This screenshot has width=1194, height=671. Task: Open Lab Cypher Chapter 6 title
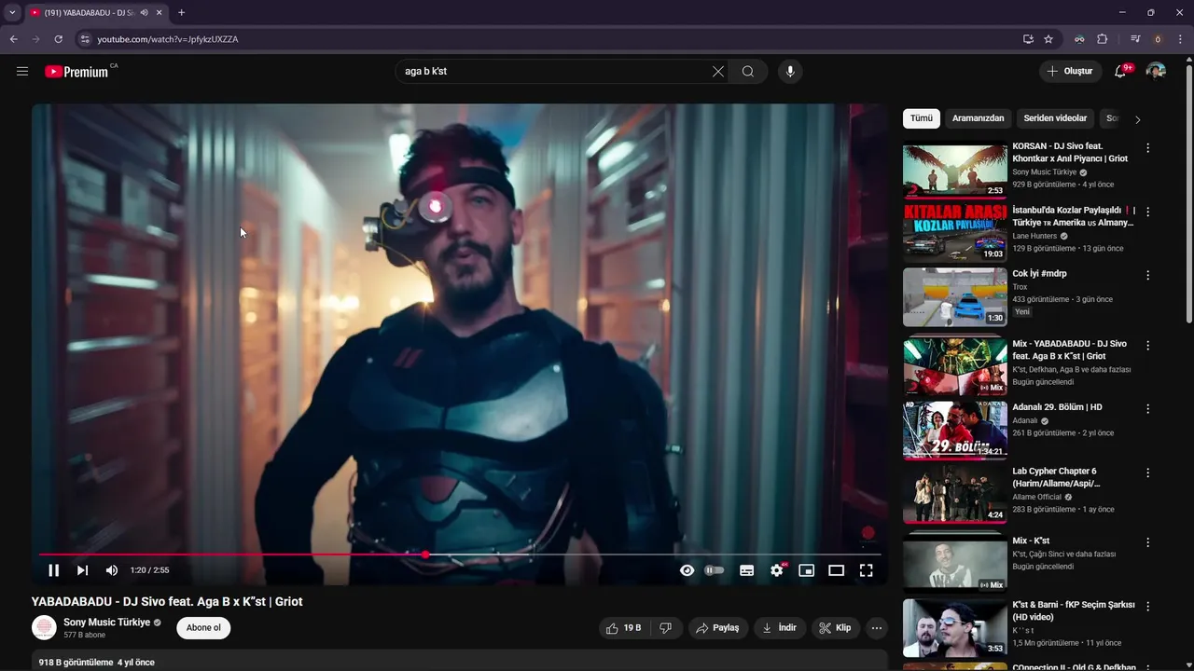[1056, 477]
